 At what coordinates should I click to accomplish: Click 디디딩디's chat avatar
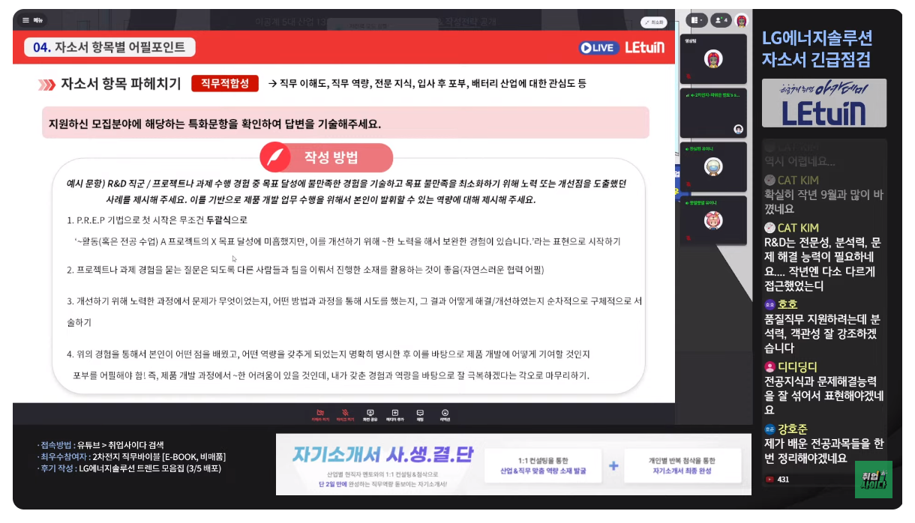(x=769, y=367)
